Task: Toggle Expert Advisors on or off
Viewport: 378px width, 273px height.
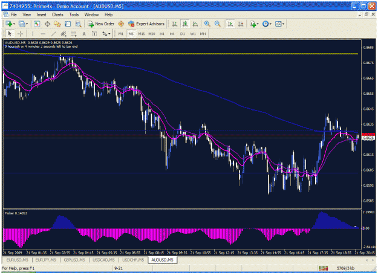Action: pos(146,24)
